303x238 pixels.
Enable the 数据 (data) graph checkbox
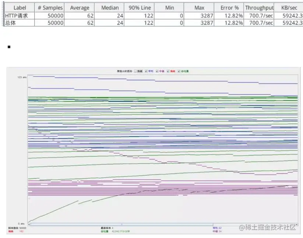click(135, 71)
